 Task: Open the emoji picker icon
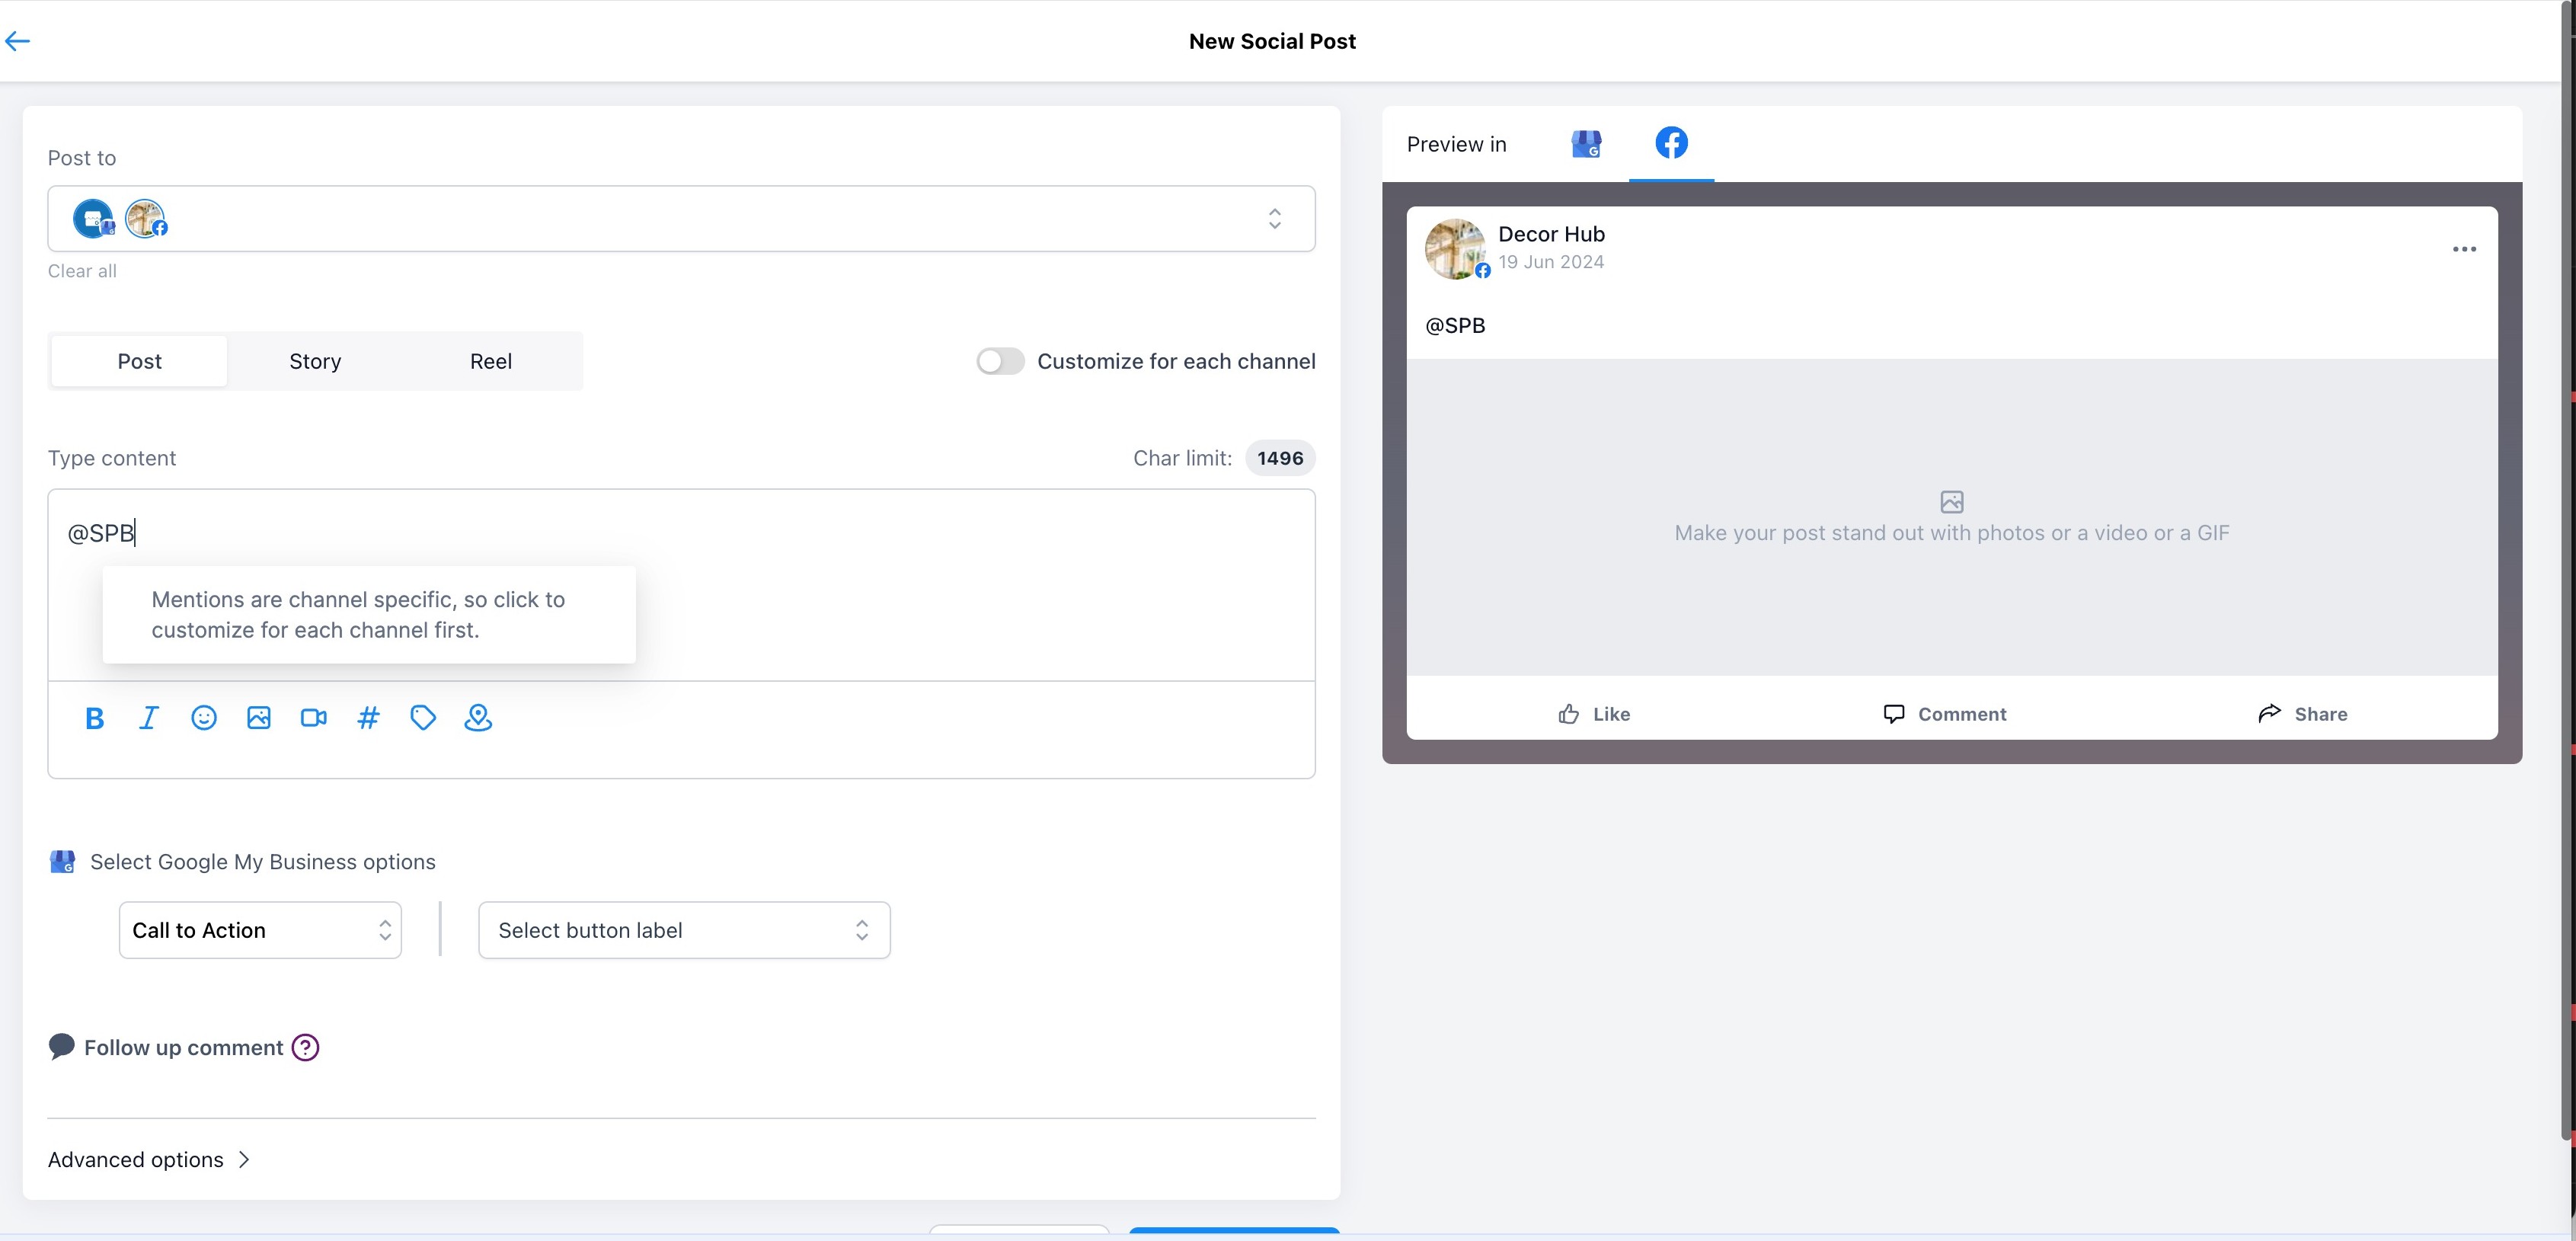point(204,718)
